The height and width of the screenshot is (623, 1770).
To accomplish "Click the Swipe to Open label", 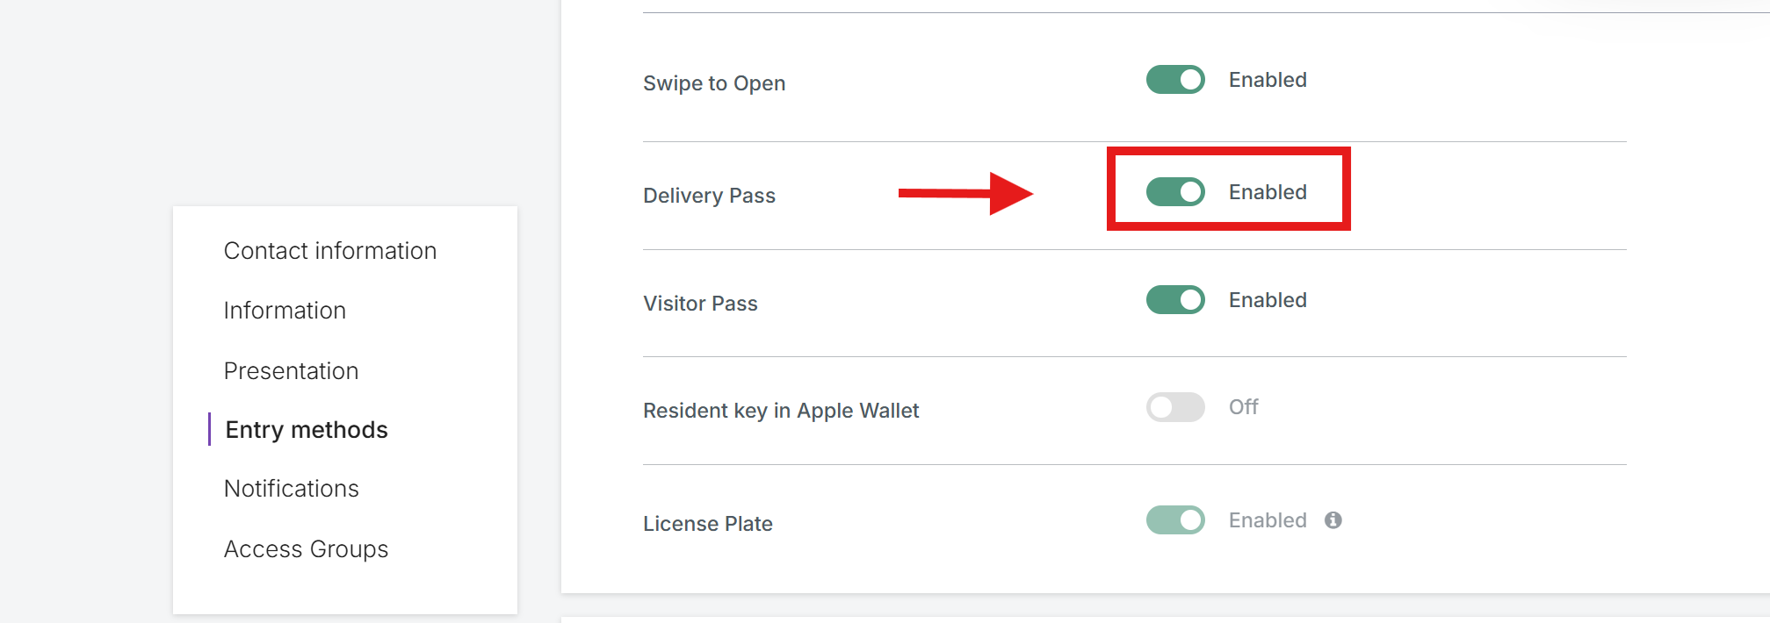I will coord(714,83).
